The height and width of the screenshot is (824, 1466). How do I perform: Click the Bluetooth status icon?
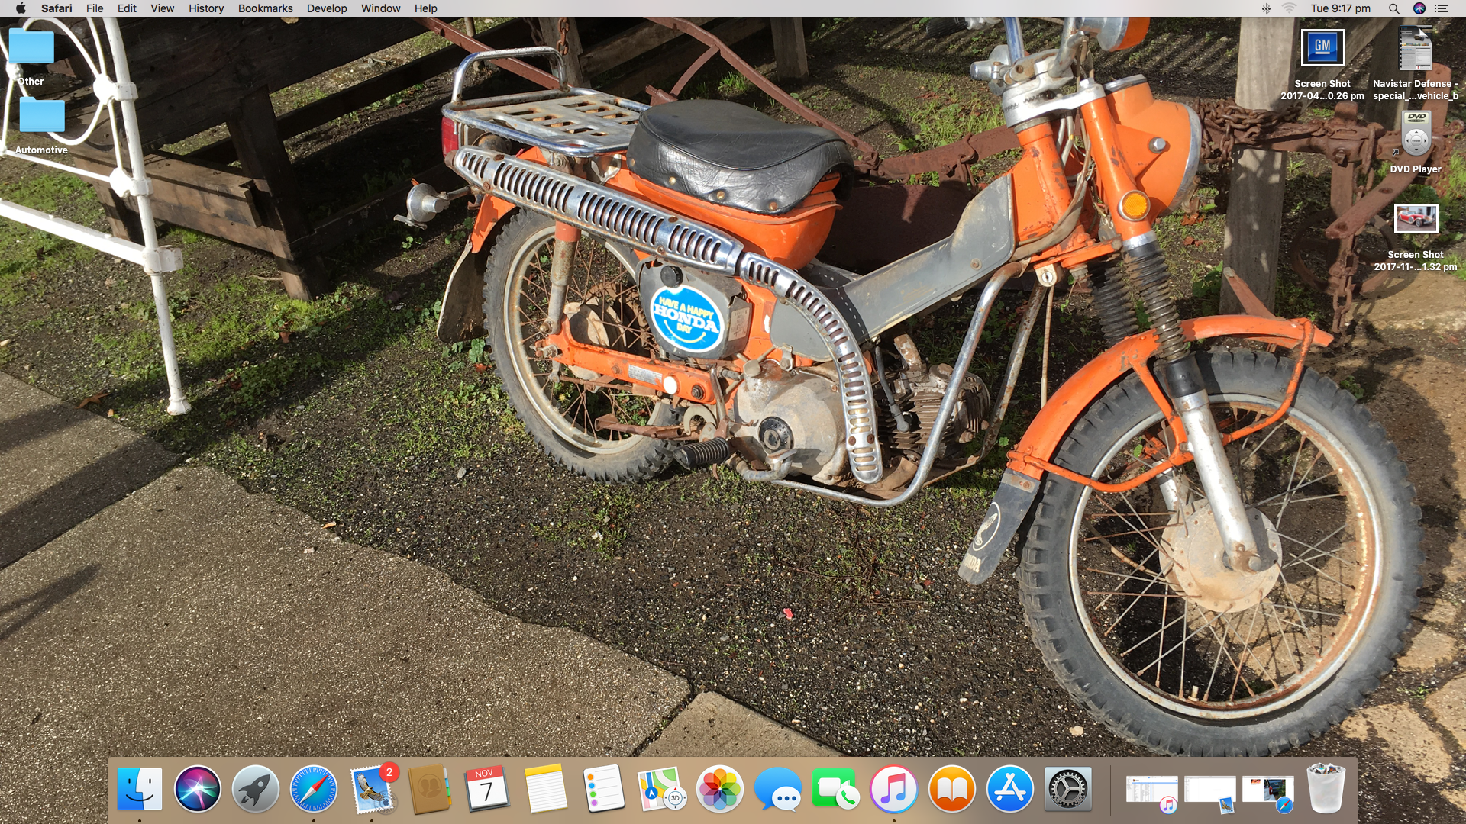[x=1266, y=8]
